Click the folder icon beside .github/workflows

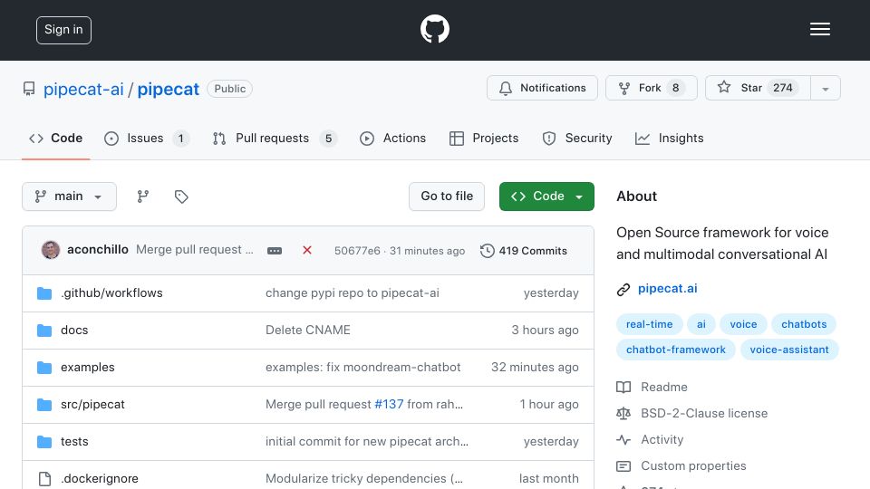(x=44, y=293)
